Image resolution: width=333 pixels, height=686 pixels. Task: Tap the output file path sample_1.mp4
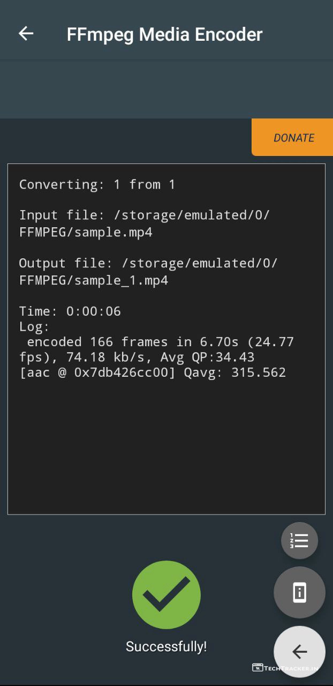(93, 280)
